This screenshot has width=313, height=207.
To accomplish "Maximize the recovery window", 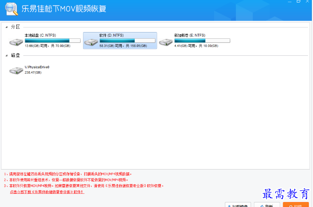I will (298, 1).
